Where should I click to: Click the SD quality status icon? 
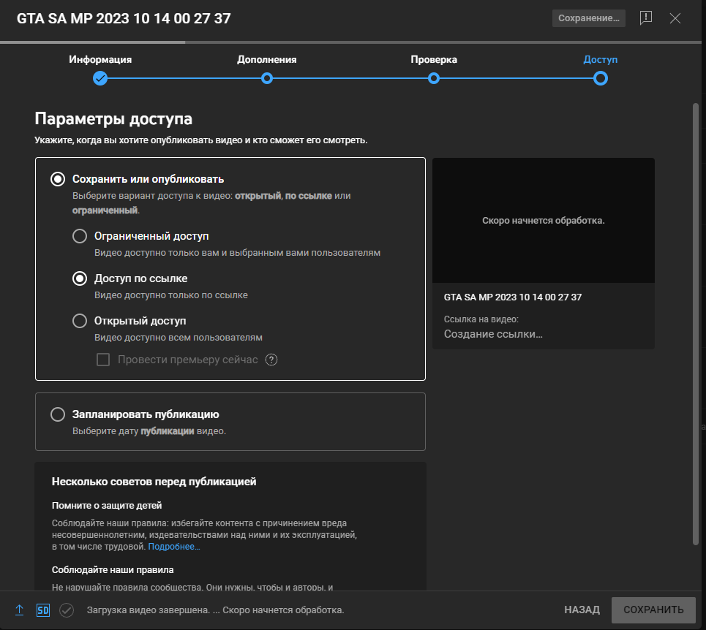tap(43, 610)
